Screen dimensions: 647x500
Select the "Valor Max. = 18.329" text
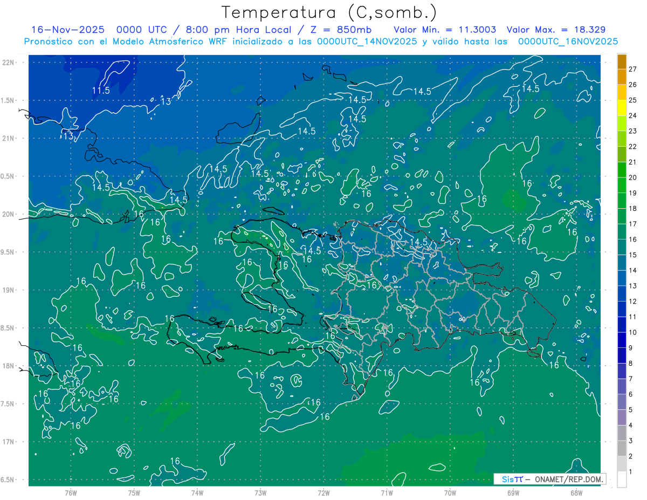[x=556, y=30]
